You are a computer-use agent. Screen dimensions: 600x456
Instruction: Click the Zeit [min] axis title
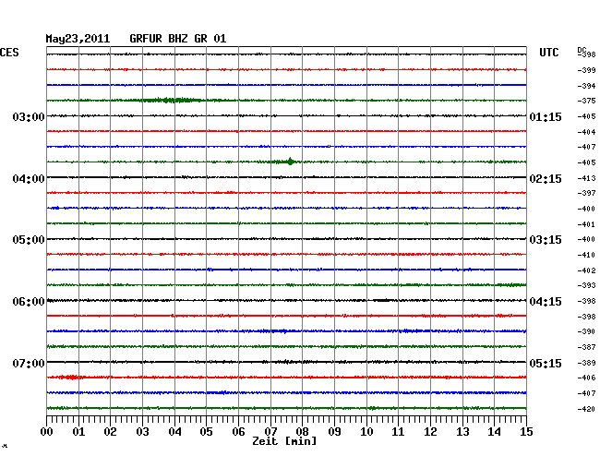point(284,441)
